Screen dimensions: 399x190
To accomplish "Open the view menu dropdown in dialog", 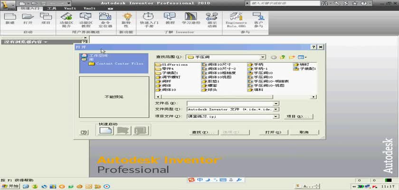I will [x=302, y=57].
